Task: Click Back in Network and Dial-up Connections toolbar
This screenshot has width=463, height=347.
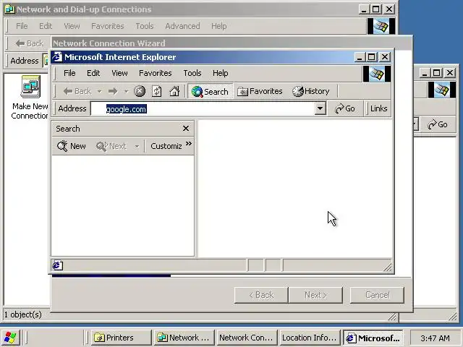Action: point(30,43)
